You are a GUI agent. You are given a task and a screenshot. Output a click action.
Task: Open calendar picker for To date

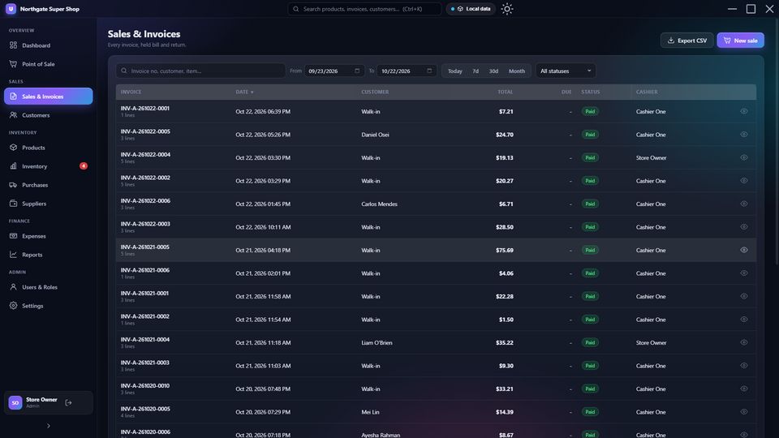429,71
